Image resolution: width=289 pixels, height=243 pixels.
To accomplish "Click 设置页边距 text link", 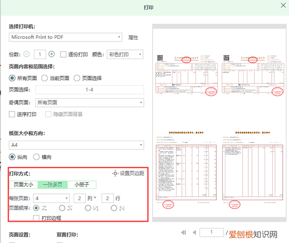I will pyautogui.click(x=132, y=173).
